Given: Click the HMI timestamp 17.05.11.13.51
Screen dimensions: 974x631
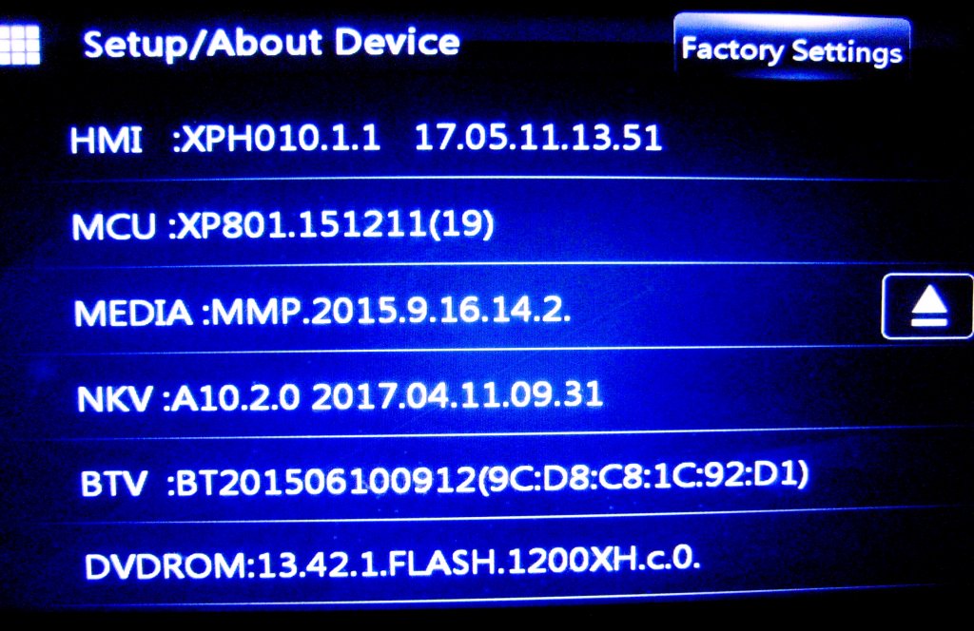Looking at the screenshot, I should 538,138.
